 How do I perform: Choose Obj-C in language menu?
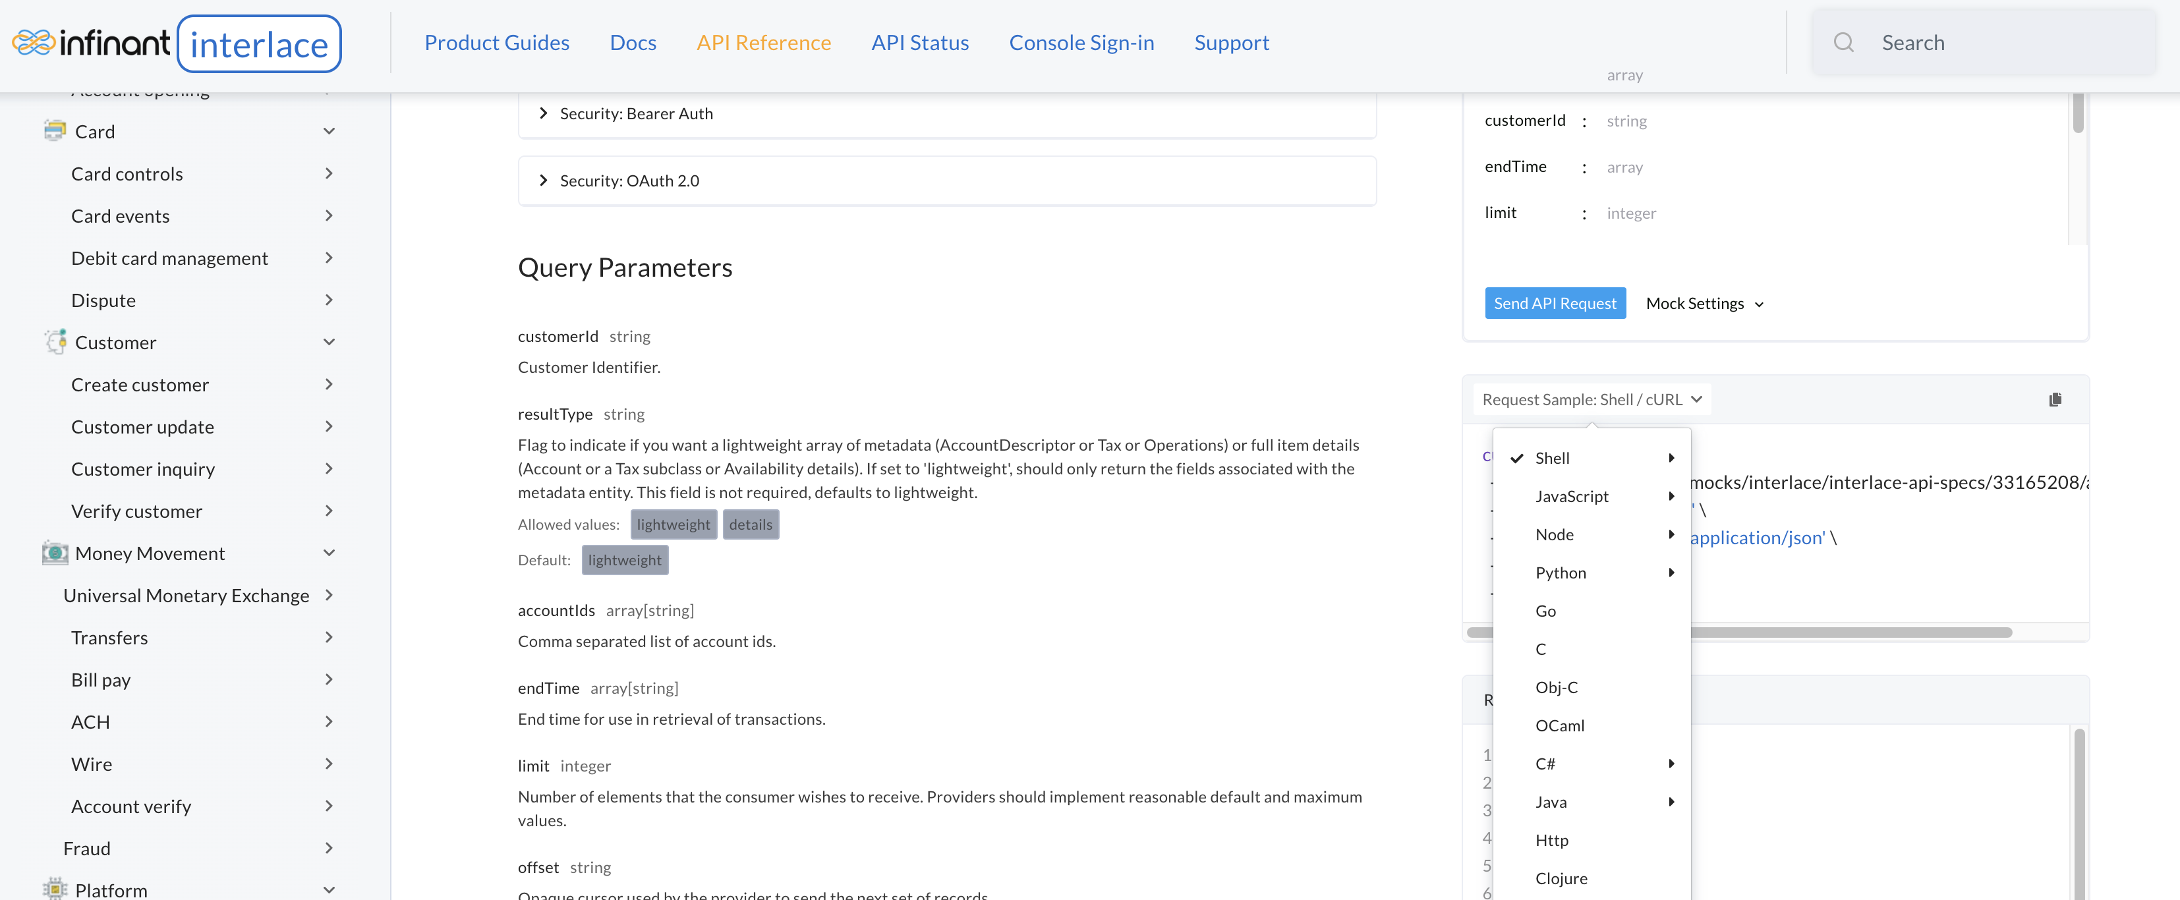click(x=1557, y=687)
